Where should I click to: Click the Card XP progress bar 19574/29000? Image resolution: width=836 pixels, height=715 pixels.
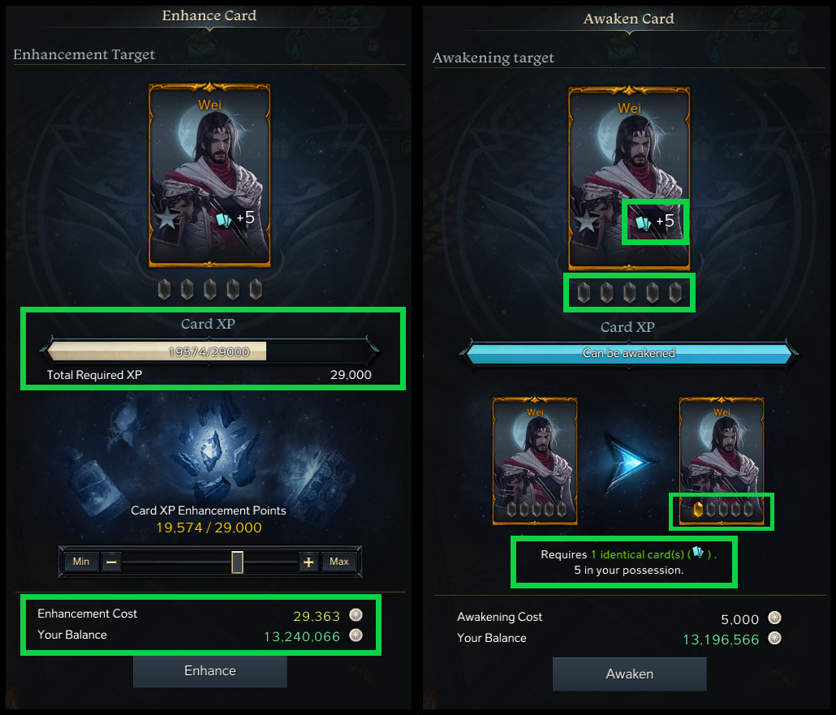(209, 351)
